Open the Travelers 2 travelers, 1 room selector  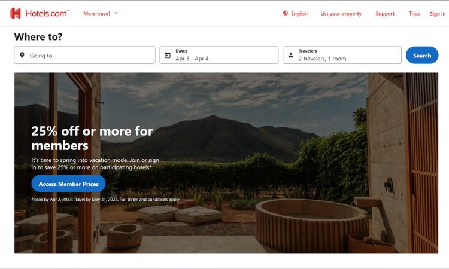(x=342, y=55)
